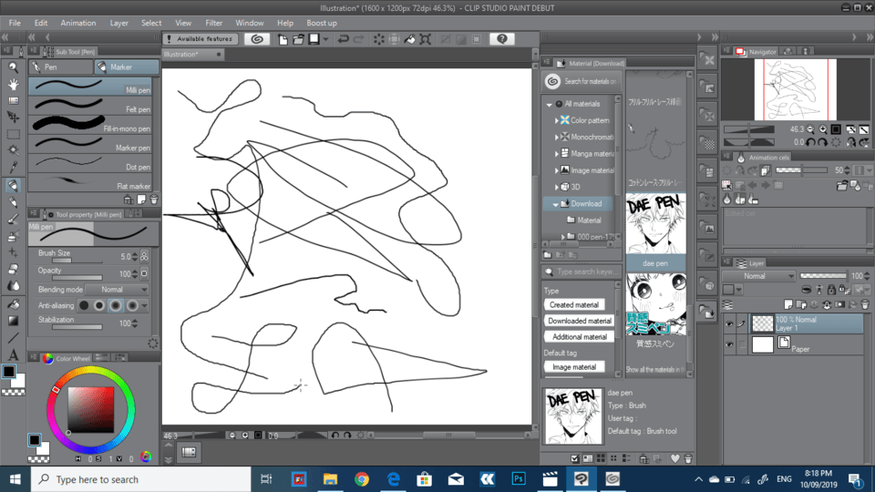The height and width of the screenshot is (492, 875).
Task: Open the Animation menu
Action: (x=77, y=23)
